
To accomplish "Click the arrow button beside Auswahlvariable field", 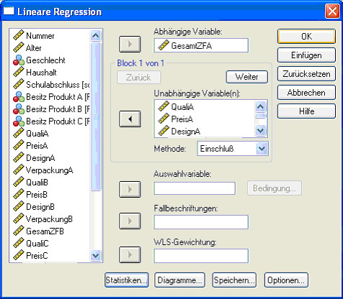I will tap(130, 189).
